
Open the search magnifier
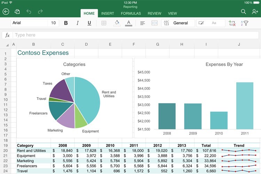243,11
